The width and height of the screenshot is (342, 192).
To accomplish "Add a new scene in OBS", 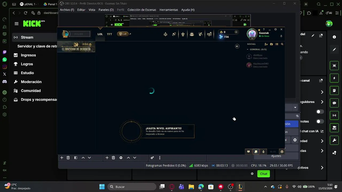I will click(62, 158).
